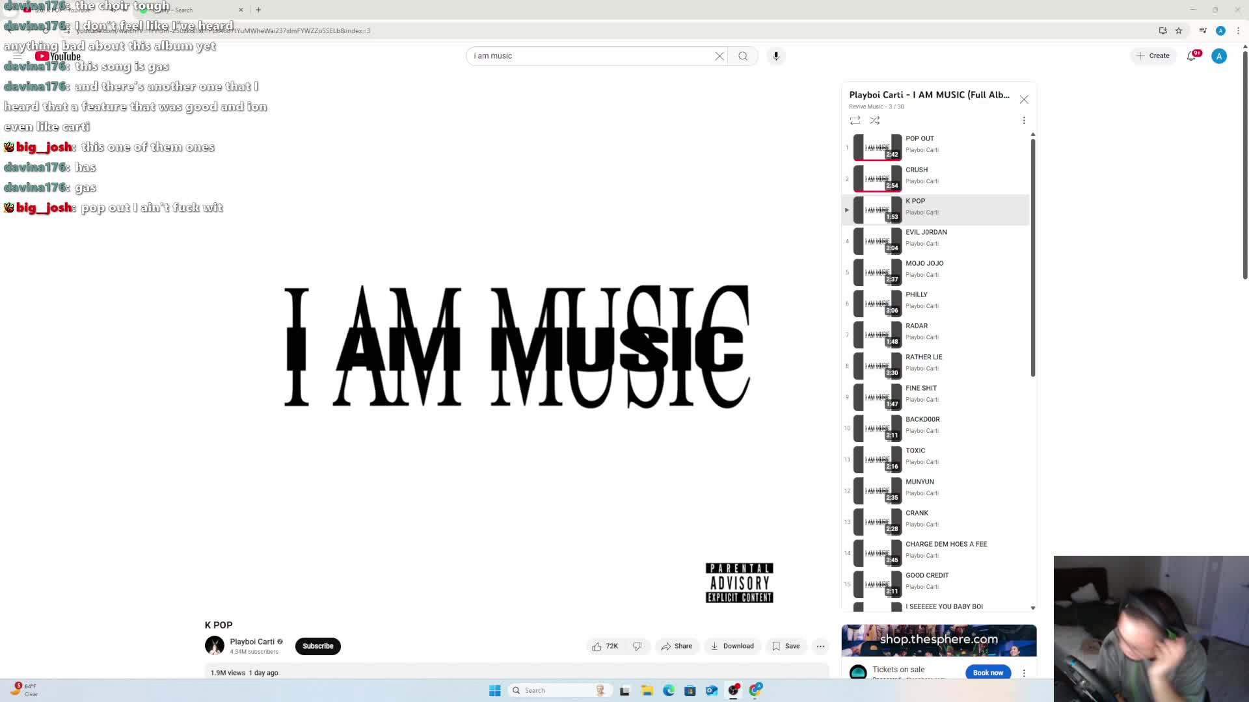Screen dimensions: 1249x702
Task: Open the weather widget on taskbar
Action: tap(26, 690)
